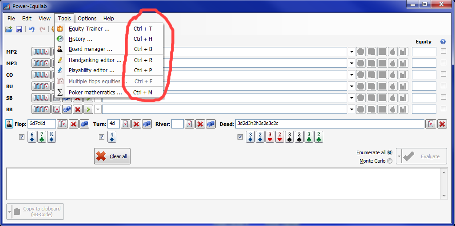Uncheck the checkbox beside the turn card
This screenshot has height=226, width=455.
(102, 137)
